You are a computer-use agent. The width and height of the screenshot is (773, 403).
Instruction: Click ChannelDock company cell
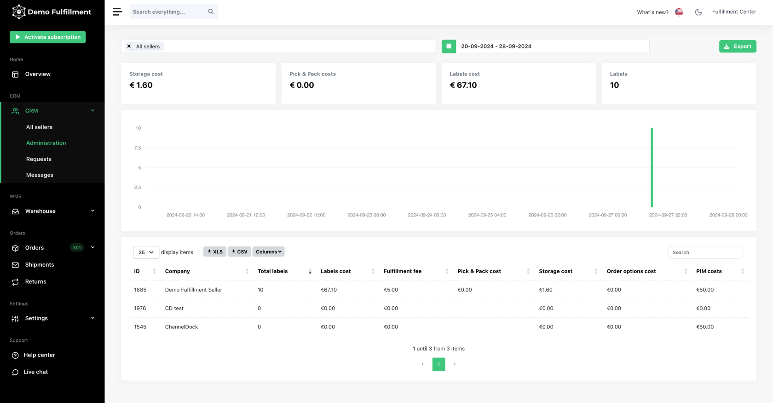pyautogui.click(x=181, y=327)
